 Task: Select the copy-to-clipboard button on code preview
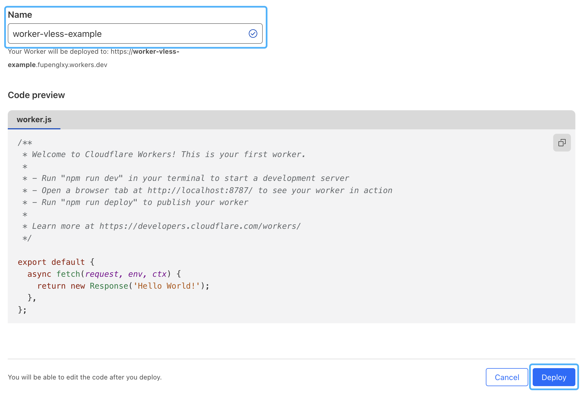coord(562,143)
